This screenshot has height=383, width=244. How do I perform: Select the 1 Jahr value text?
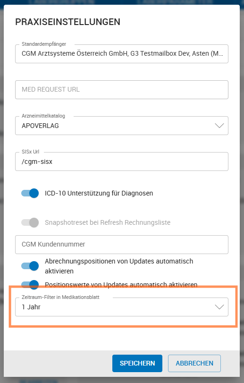click(x=31, y=307)
